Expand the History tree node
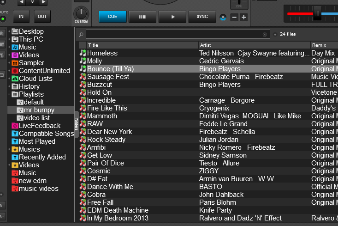The height and width of the screenshot is (226, 338). click(9, 86)
